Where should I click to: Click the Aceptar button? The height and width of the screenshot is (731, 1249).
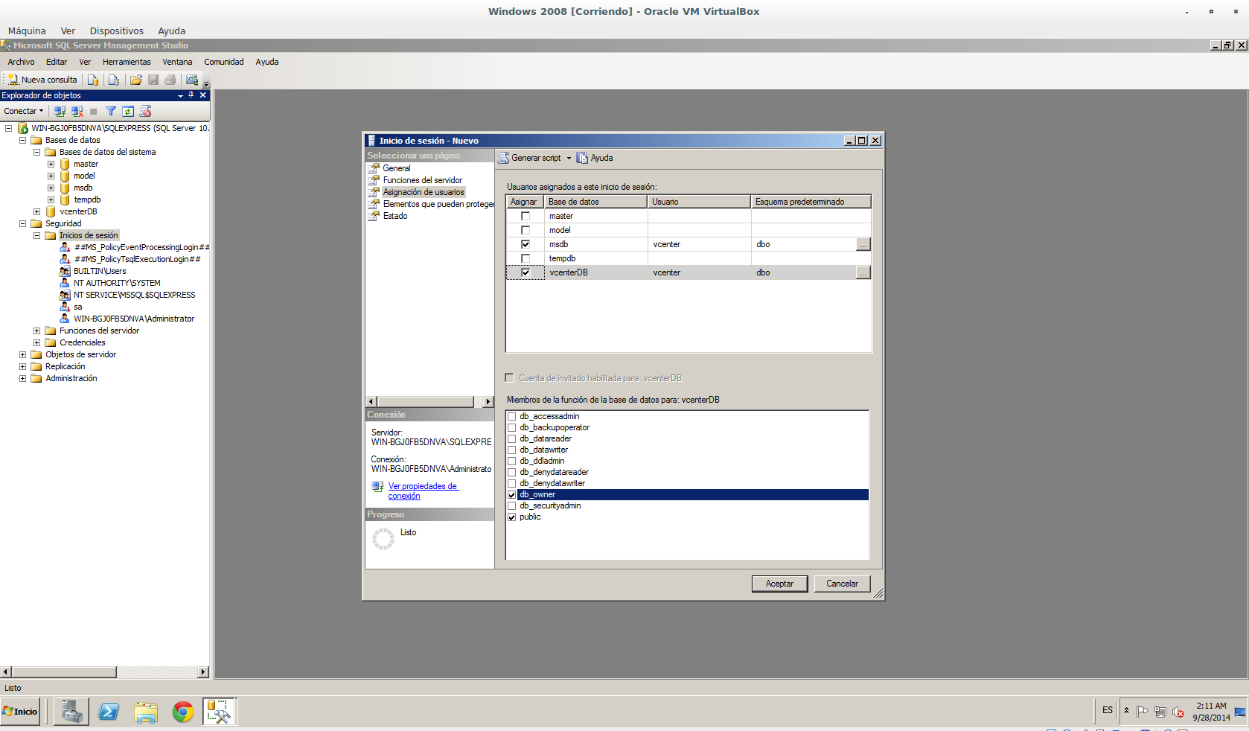779,584
